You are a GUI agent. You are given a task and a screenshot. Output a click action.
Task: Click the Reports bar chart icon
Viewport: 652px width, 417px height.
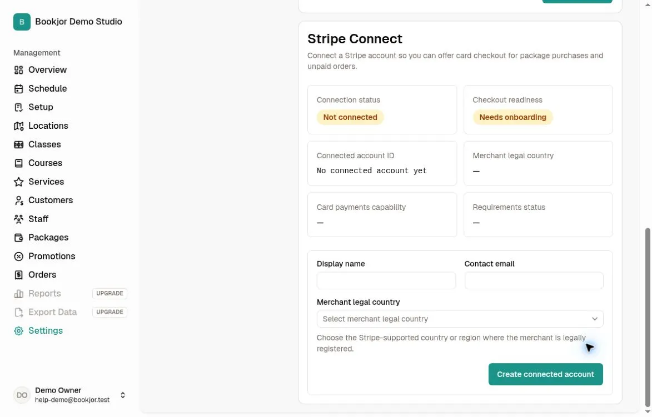(x=19, y=294)
